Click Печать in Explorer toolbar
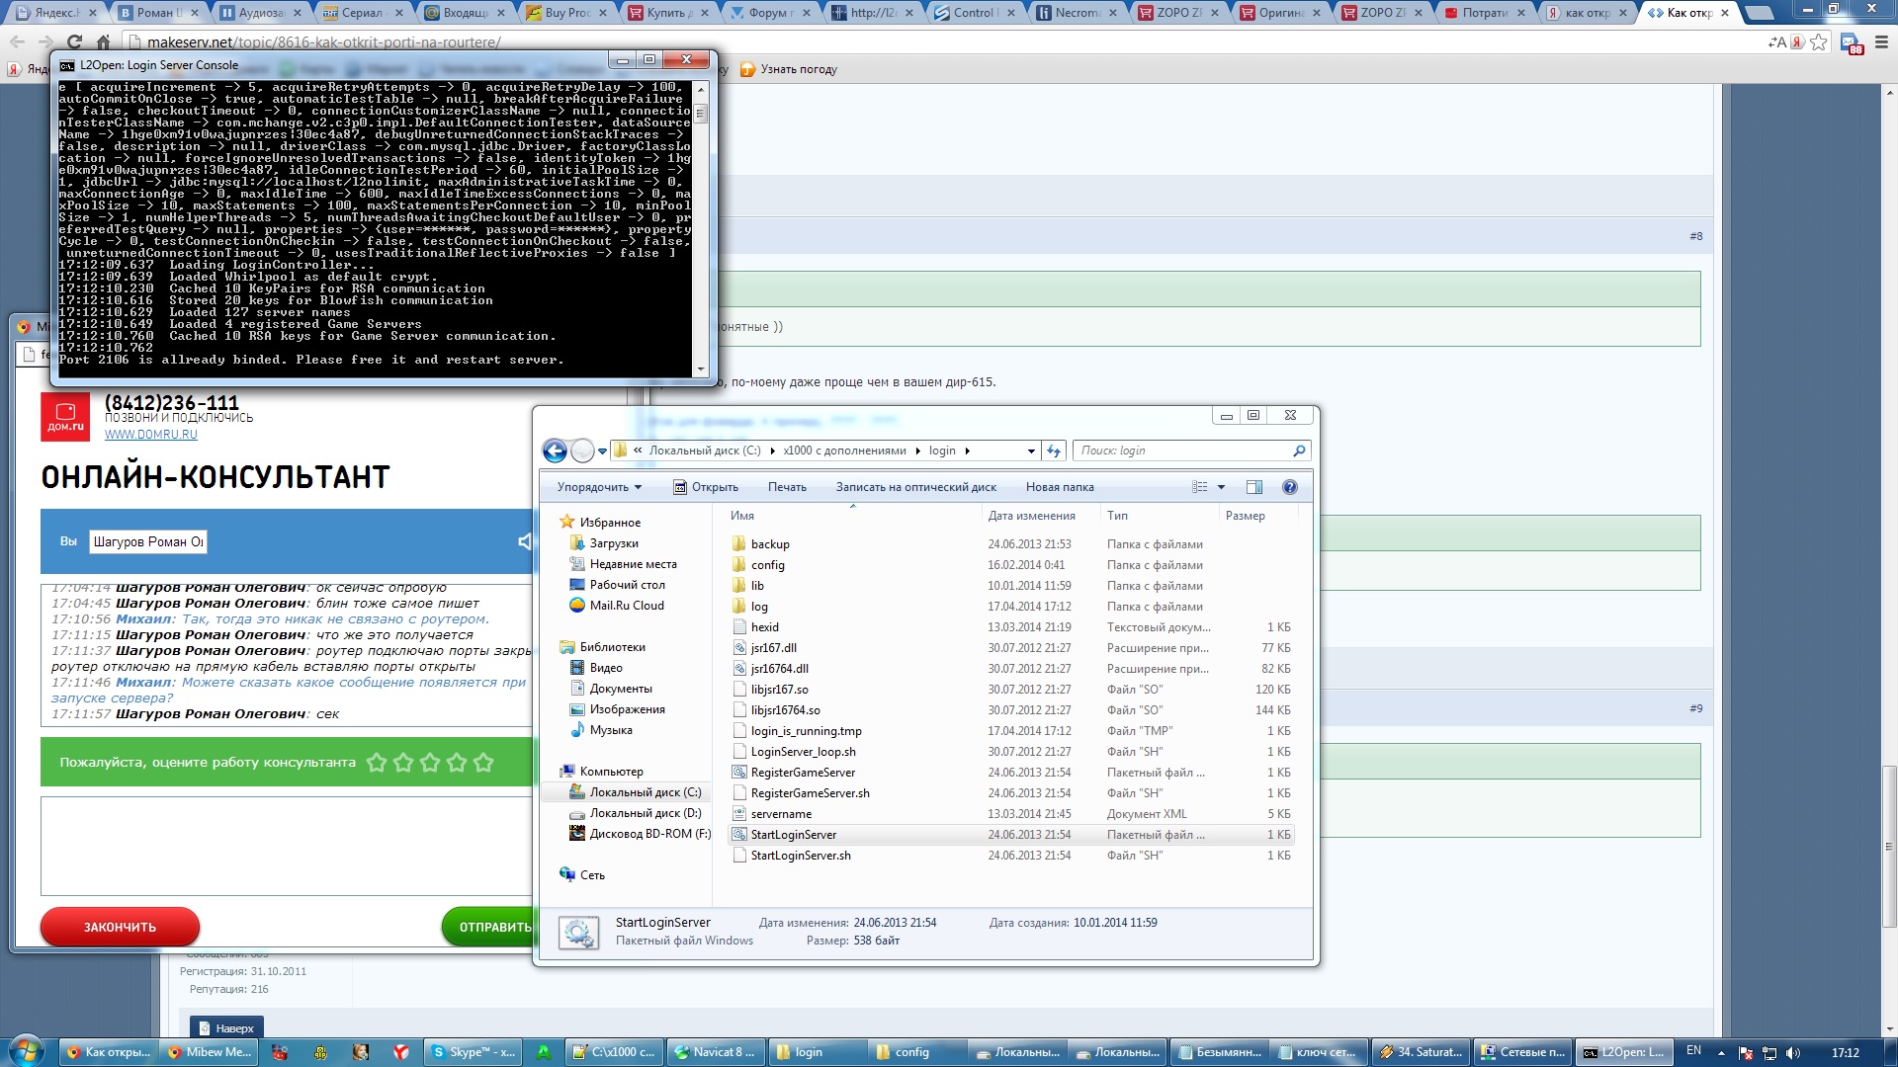This screenshot has height=1067, width=1898. click(x=787, y=487)
